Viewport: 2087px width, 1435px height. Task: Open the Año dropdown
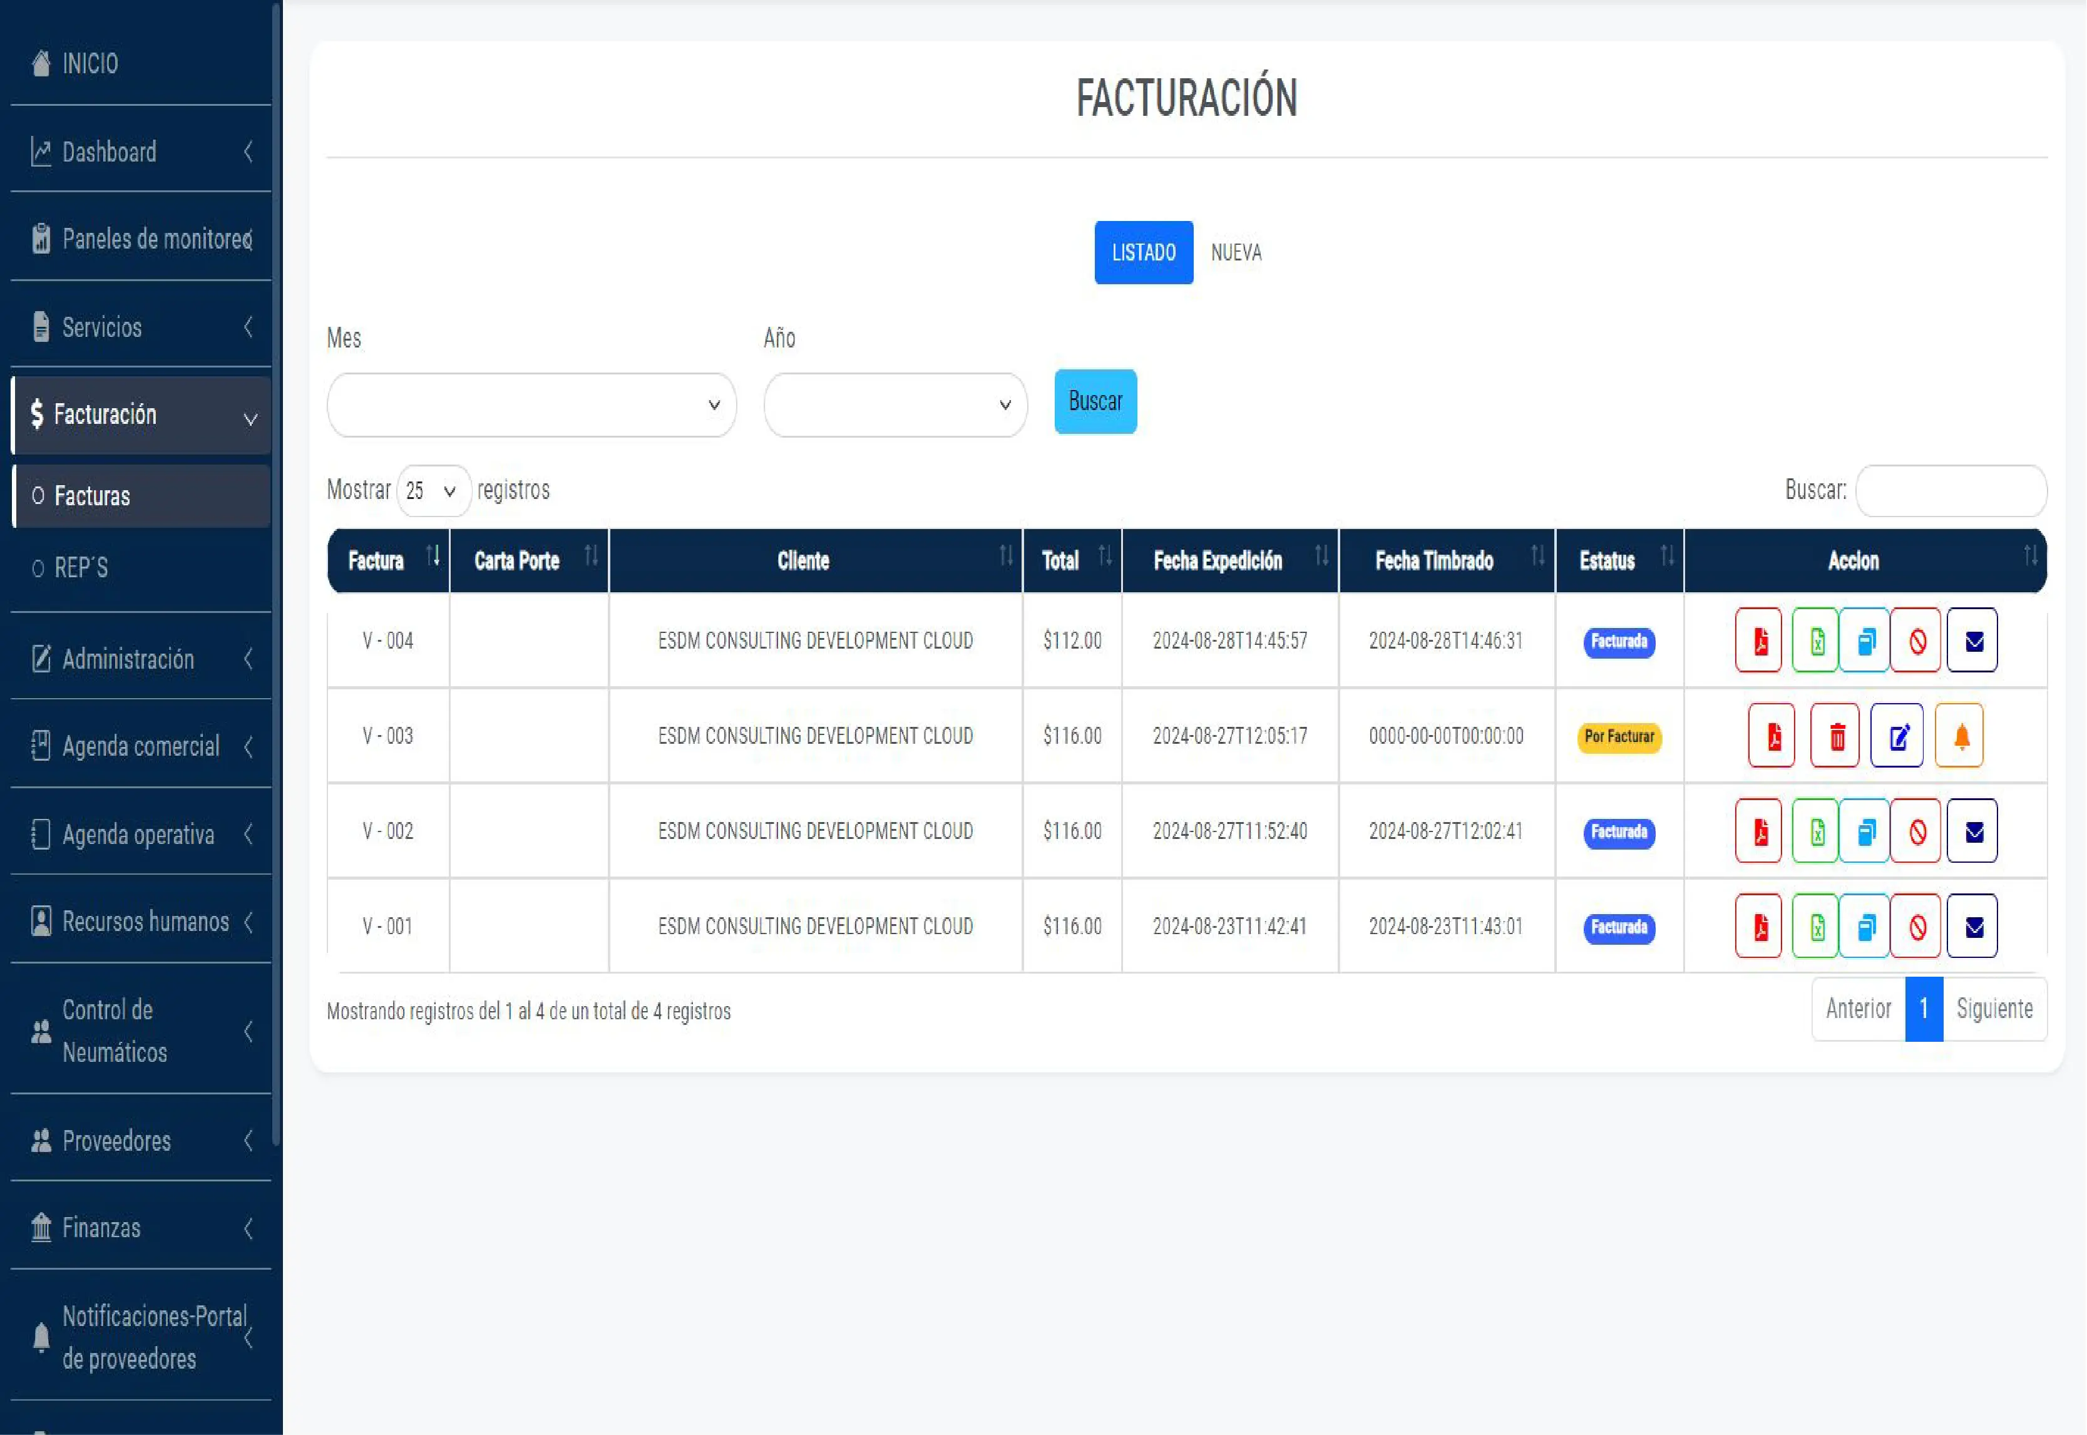point(895,406)
